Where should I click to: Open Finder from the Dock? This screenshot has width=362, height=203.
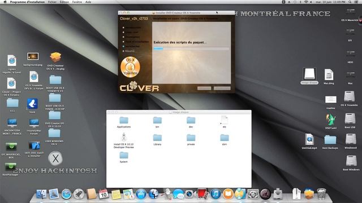[41, 194]
